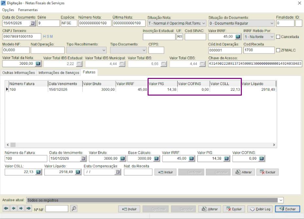This screenshot has width=304, height=219.
Task: Check the Cancelada checkbox
Action: click(x=278, y=37)
